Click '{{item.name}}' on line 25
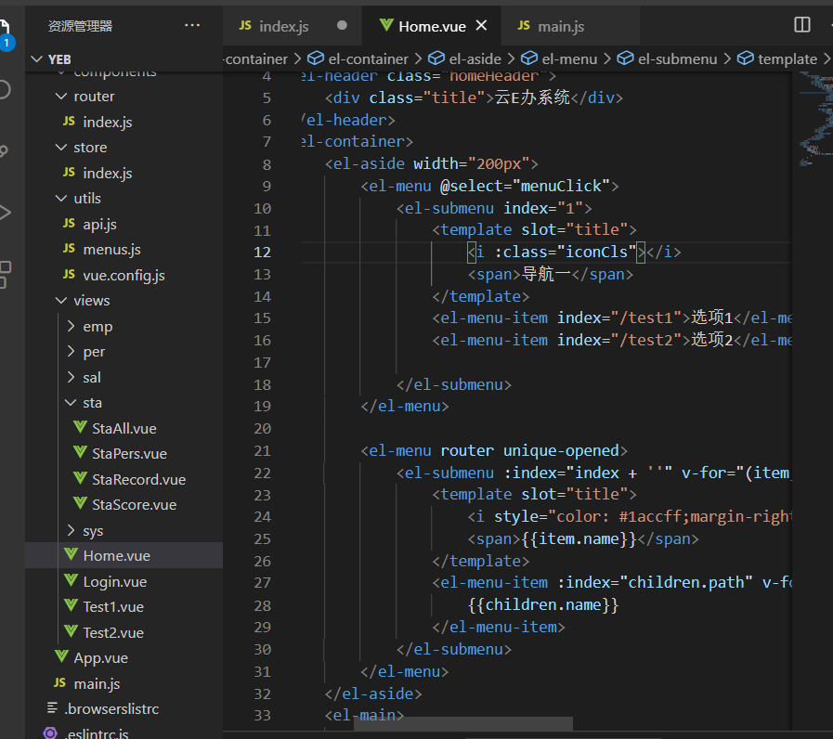Screen dimensions: 833x739 pyautogui.click(x=579, y=538)
